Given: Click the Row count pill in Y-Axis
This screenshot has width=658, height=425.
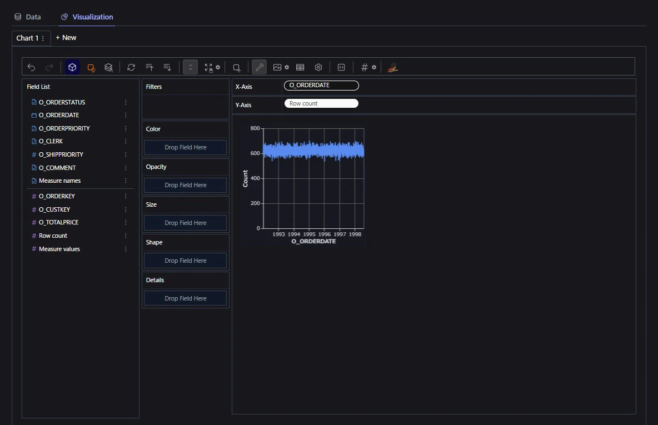Looking at the screenshot, I should click(321, 103).
